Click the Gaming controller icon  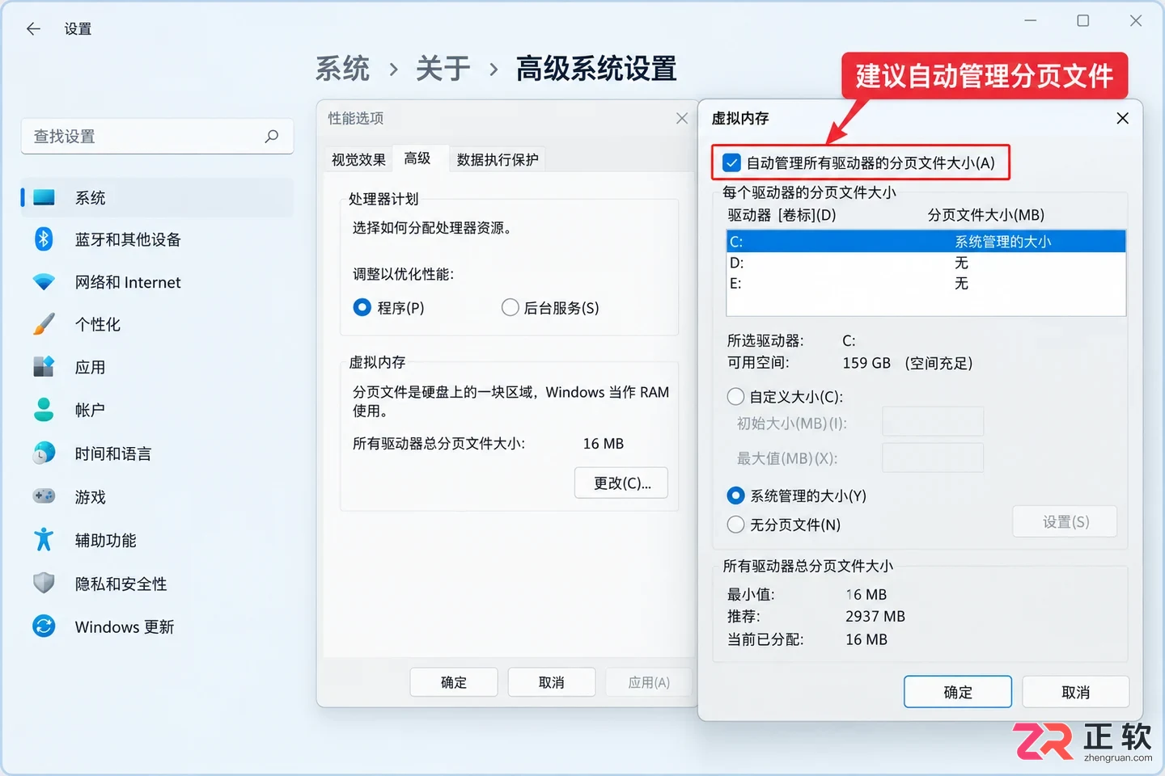[x=44, y=496]
